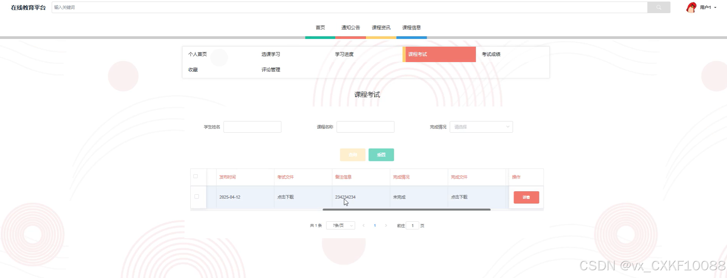Click the user avatar icon
This screenshot has width=727, height=278.
691,7
